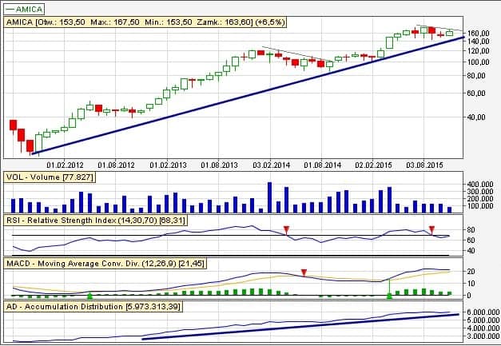The width and height of the screenshot is (501, 346).
Task: Click the first red candlestick at chart's left edge
Action: coord(13,125)
